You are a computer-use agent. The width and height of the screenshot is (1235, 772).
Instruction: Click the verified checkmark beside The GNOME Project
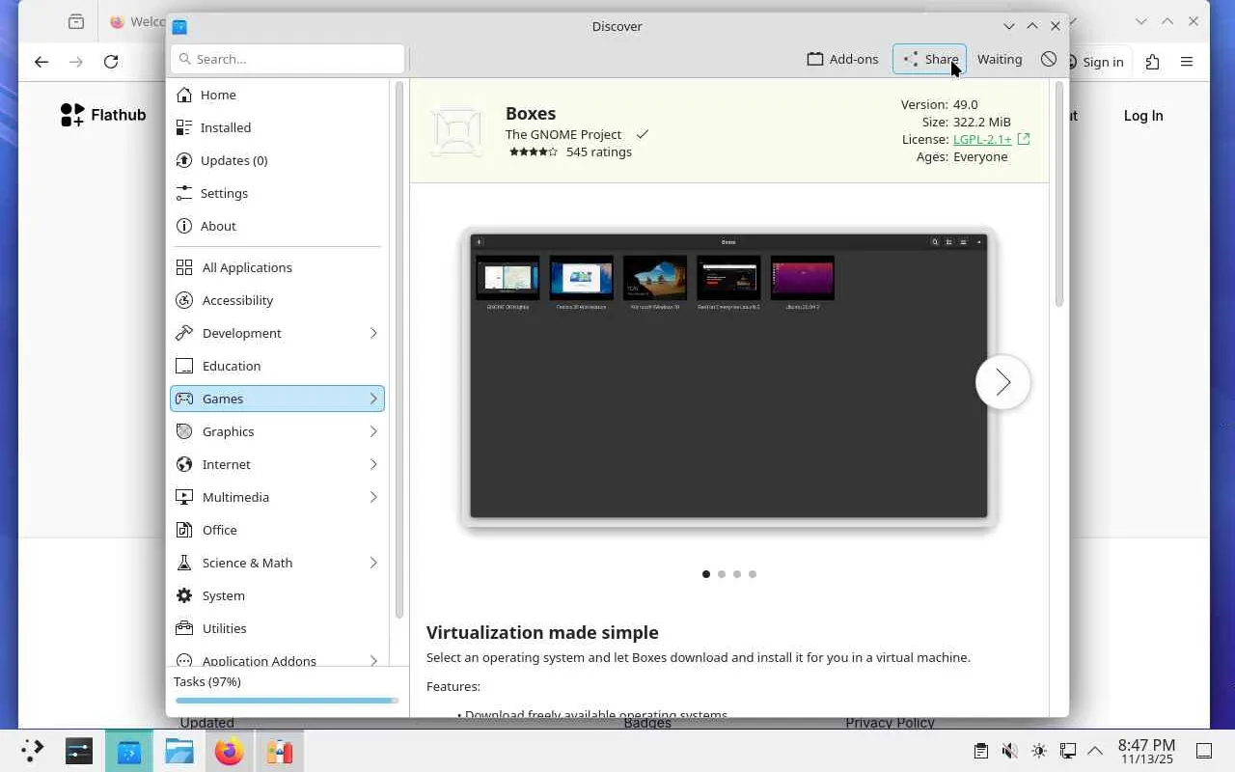click(x=643, y=134)
